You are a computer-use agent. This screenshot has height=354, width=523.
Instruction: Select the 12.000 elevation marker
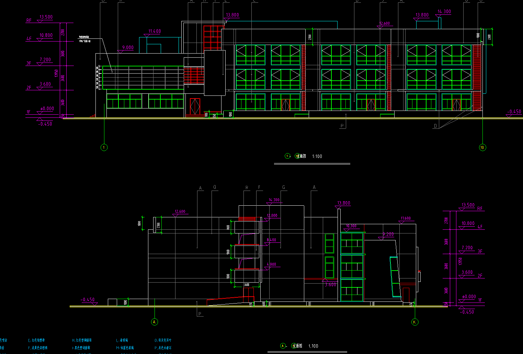[272, 216]
